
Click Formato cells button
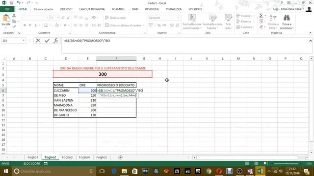[245, 27]
